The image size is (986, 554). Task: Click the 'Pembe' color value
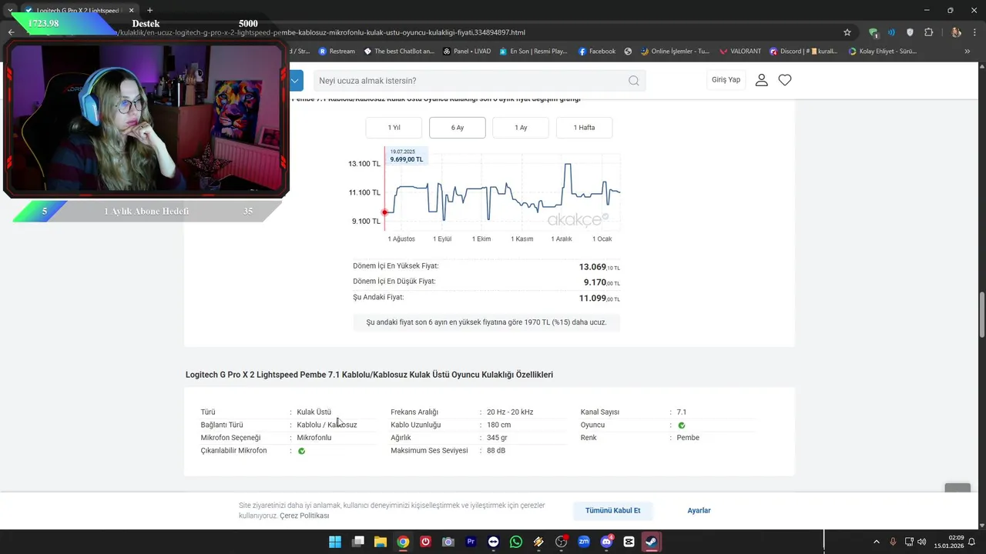tap(688, 438)
